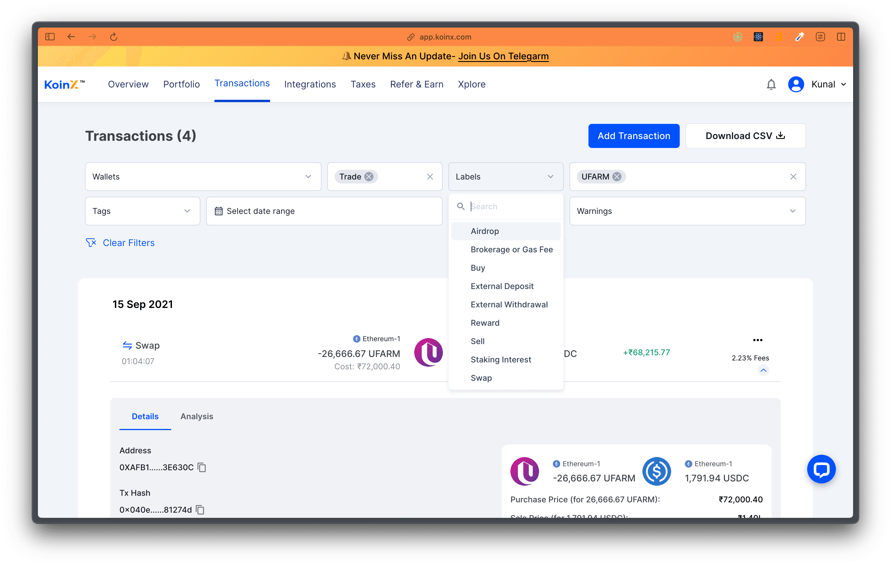Click the Add Transaction button

634,136
